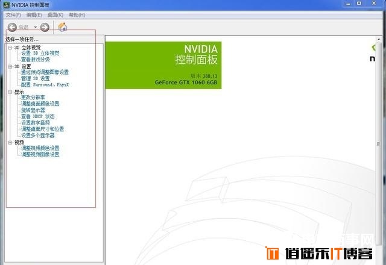
Task: Maximize the NVIDIA 控制面板 window
Action: pyautogui.click(x=359, y=4)
